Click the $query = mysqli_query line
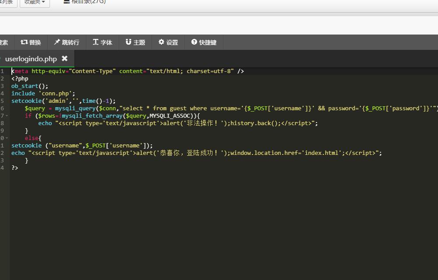 click(x=231, y=108)
